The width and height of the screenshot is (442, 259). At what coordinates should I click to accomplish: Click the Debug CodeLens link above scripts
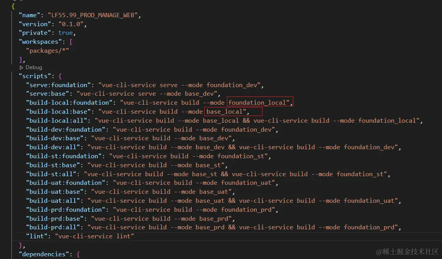click(x=33, y=68)
